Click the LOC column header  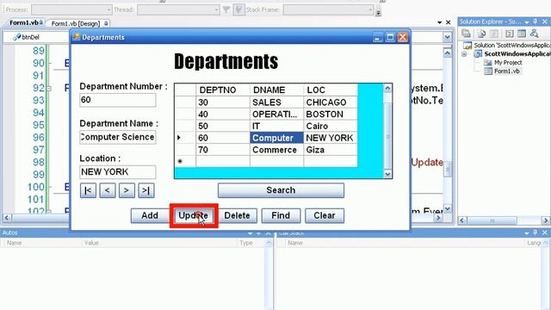tap(331, 90)
